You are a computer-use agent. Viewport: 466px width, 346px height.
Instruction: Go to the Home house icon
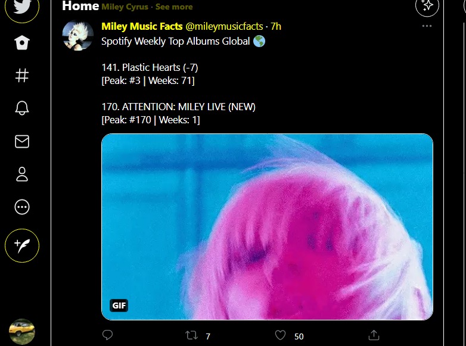pos(22,42)
